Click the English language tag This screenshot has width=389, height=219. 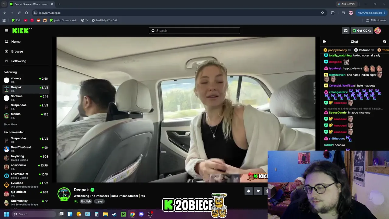click(x=86, y=201)
